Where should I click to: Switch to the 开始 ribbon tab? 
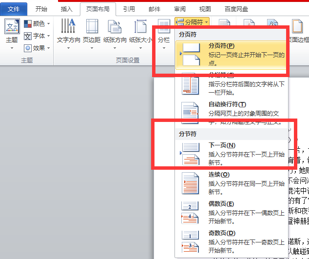pos(41,9)
